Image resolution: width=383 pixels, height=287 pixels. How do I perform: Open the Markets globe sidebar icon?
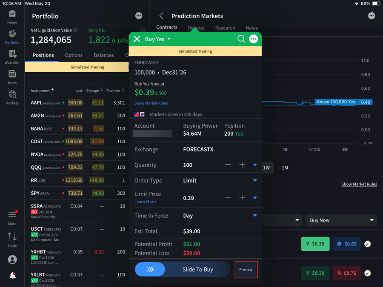pyautogui.click(x=12, y=98)
